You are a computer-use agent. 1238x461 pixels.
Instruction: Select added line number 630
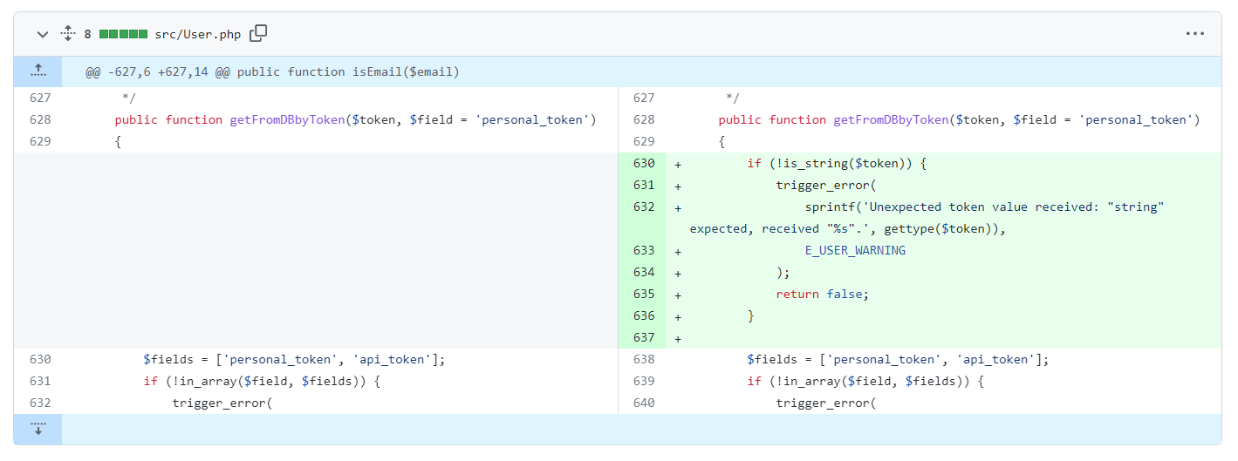click(x=644, y=163)
